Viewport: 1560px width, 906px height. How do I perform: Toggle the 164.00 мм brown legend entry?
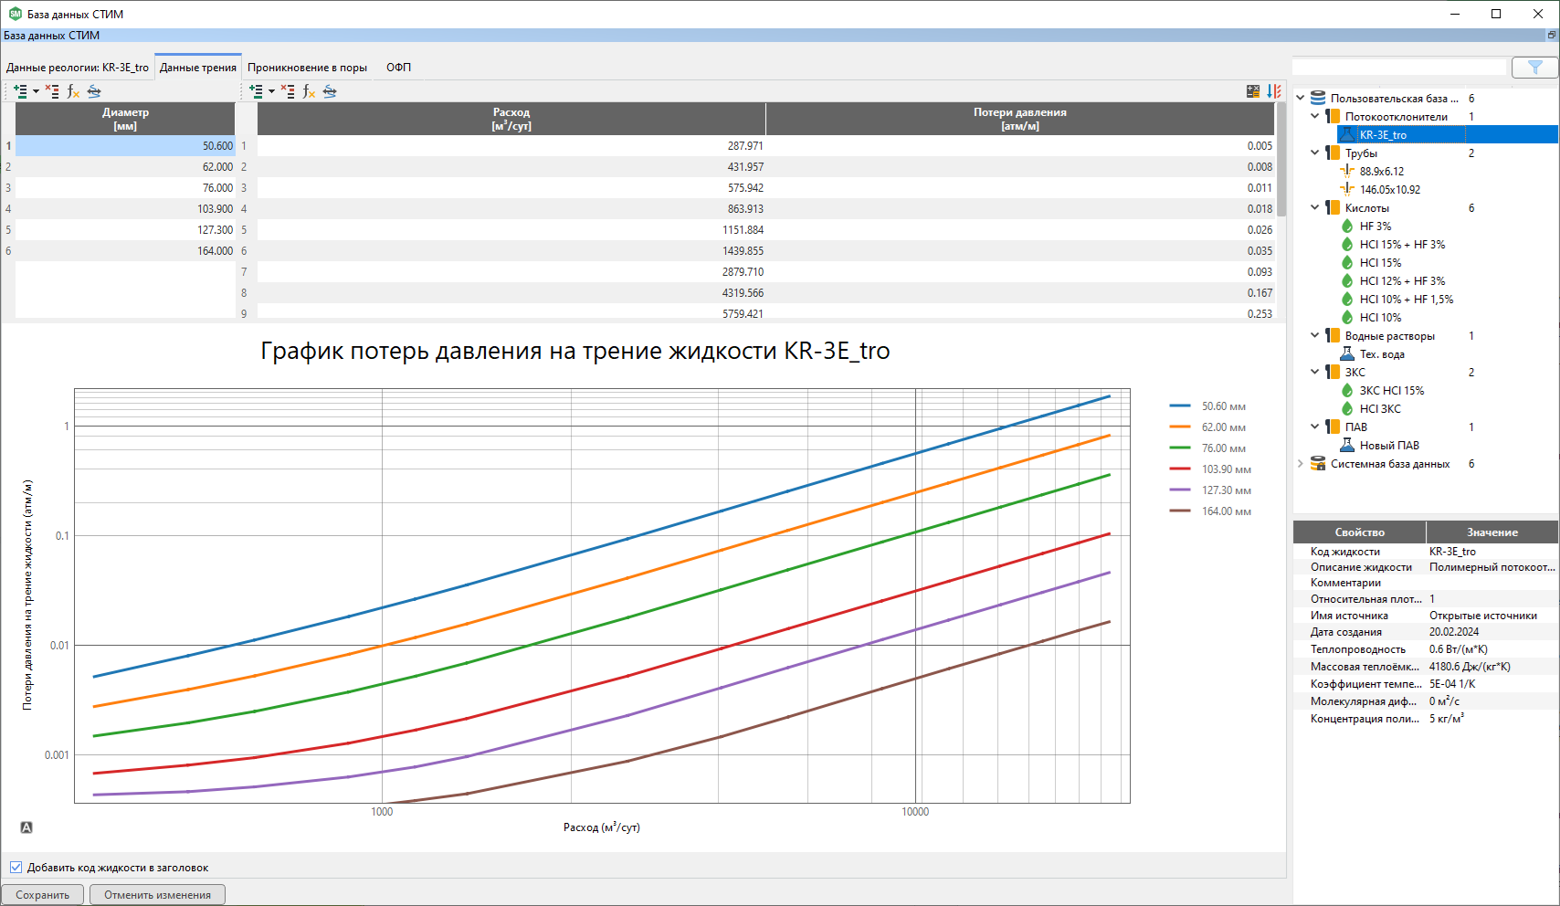pos(1210,511)
